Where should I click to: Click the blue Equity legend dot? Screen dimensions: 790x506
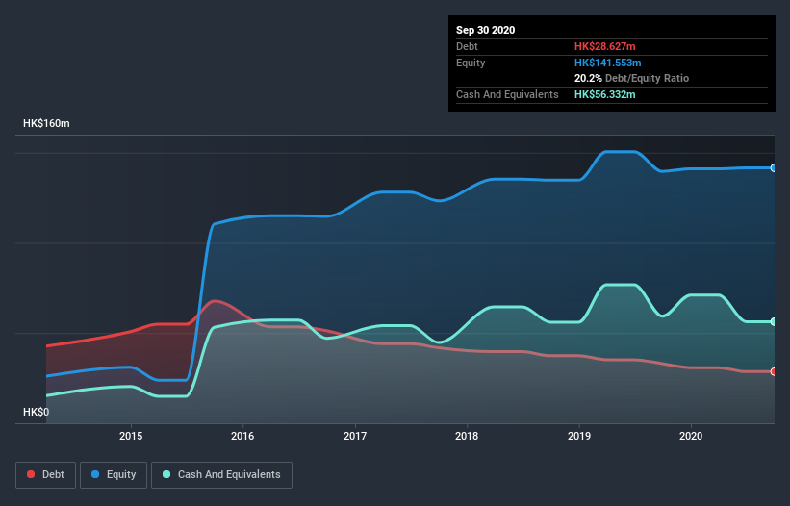point(95,474)
